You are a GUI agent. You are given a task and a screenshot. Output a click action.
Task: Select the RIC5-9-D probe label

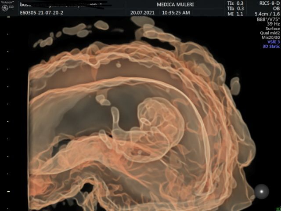click(x=269, y=3)
